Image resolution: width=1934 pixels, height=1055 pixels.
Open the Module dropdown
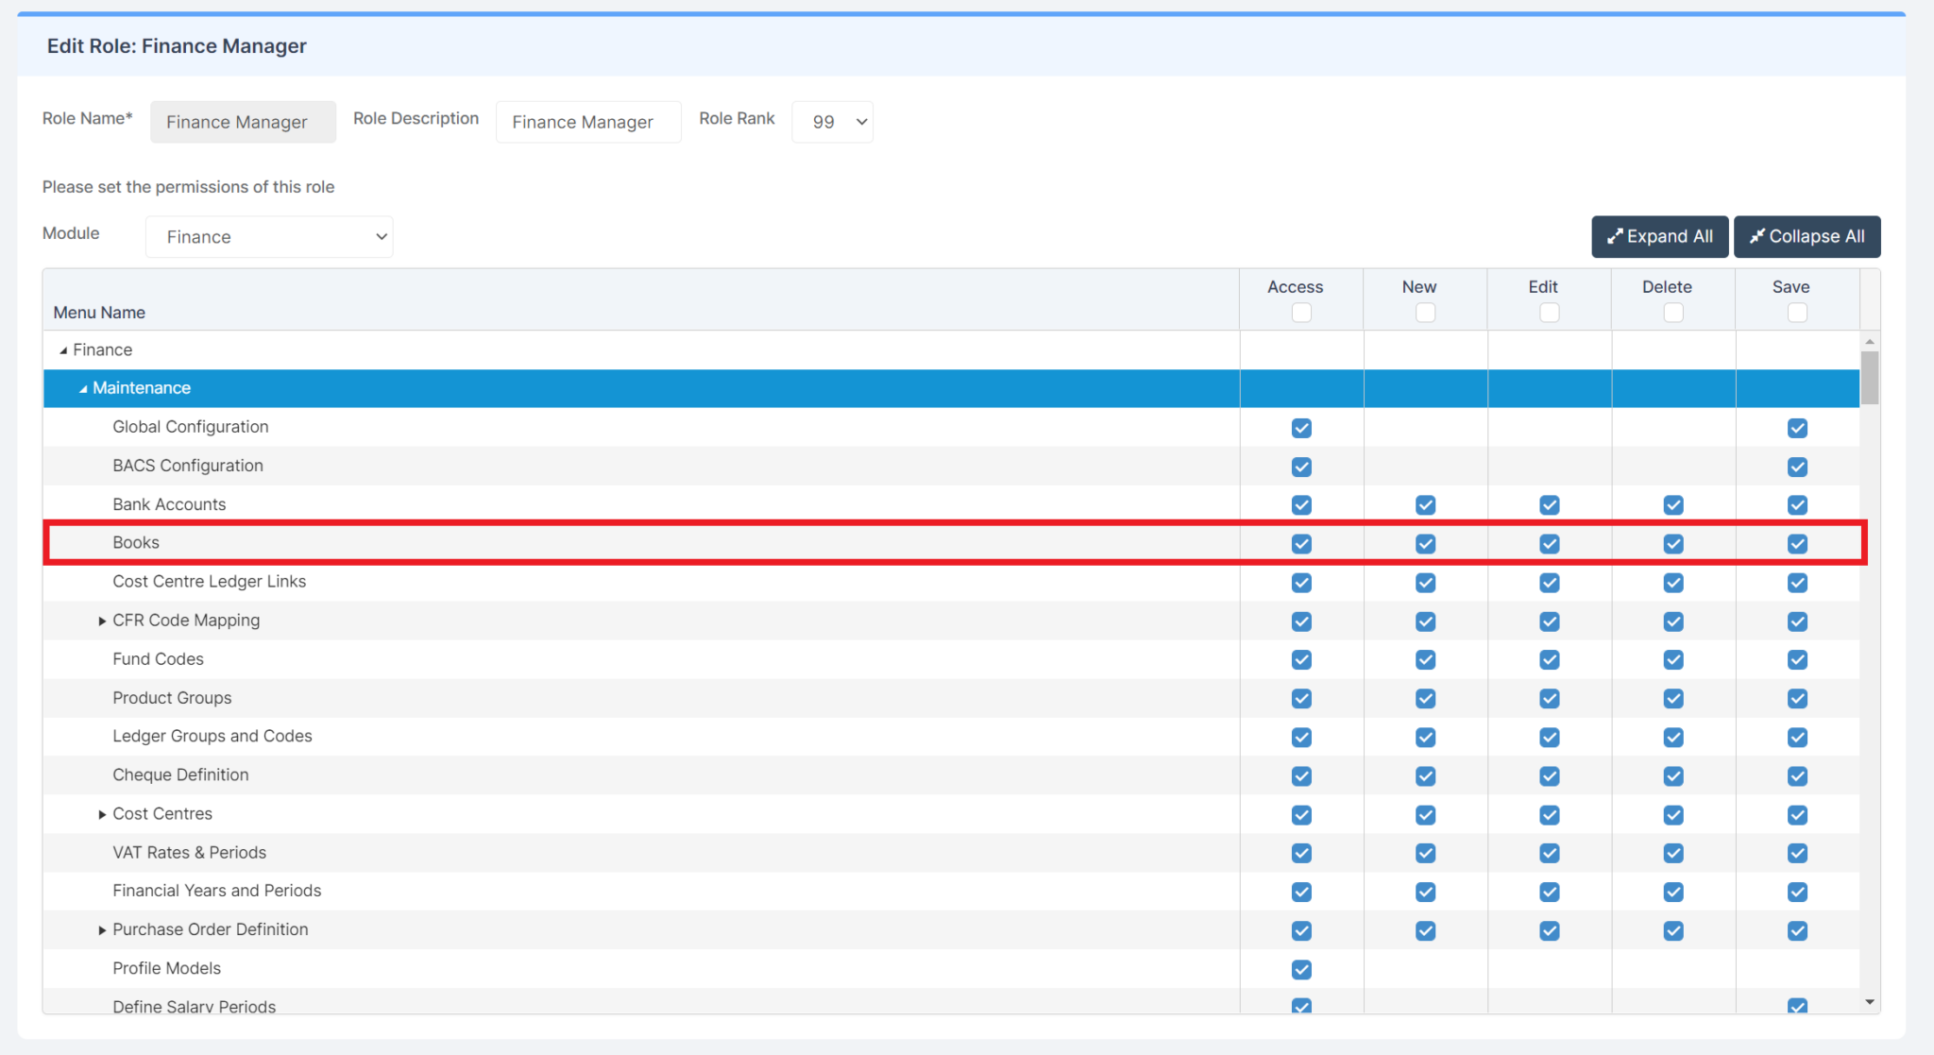click(x=268, y=236)
